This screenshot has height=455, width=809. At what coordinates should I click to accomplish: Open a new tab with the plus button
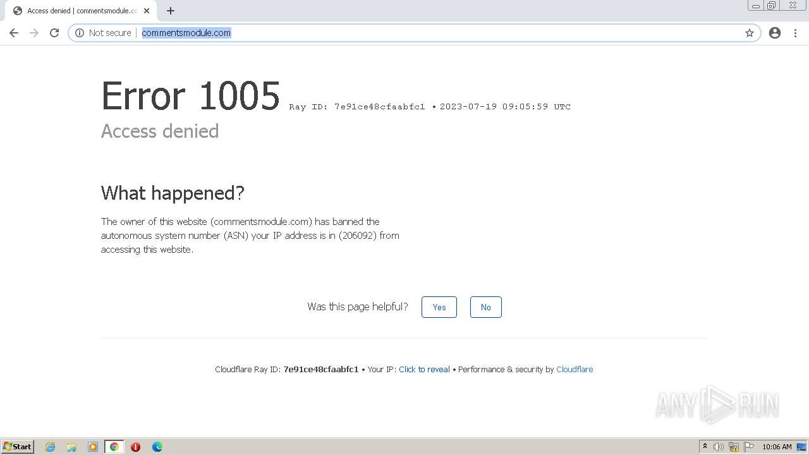pyautogui.click(x=171, y=11)
